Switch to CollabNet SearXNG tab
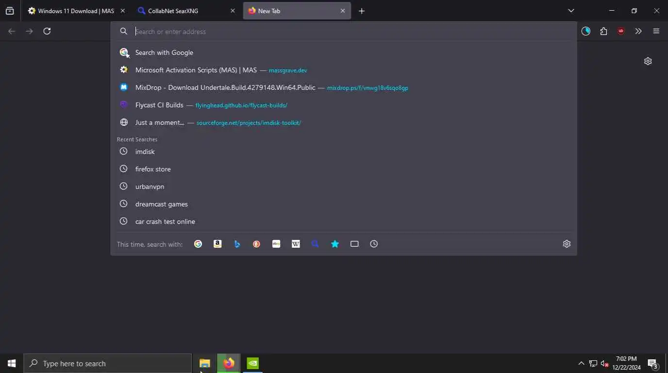Viewport: 668px width, 373px height. click(186, 11)
